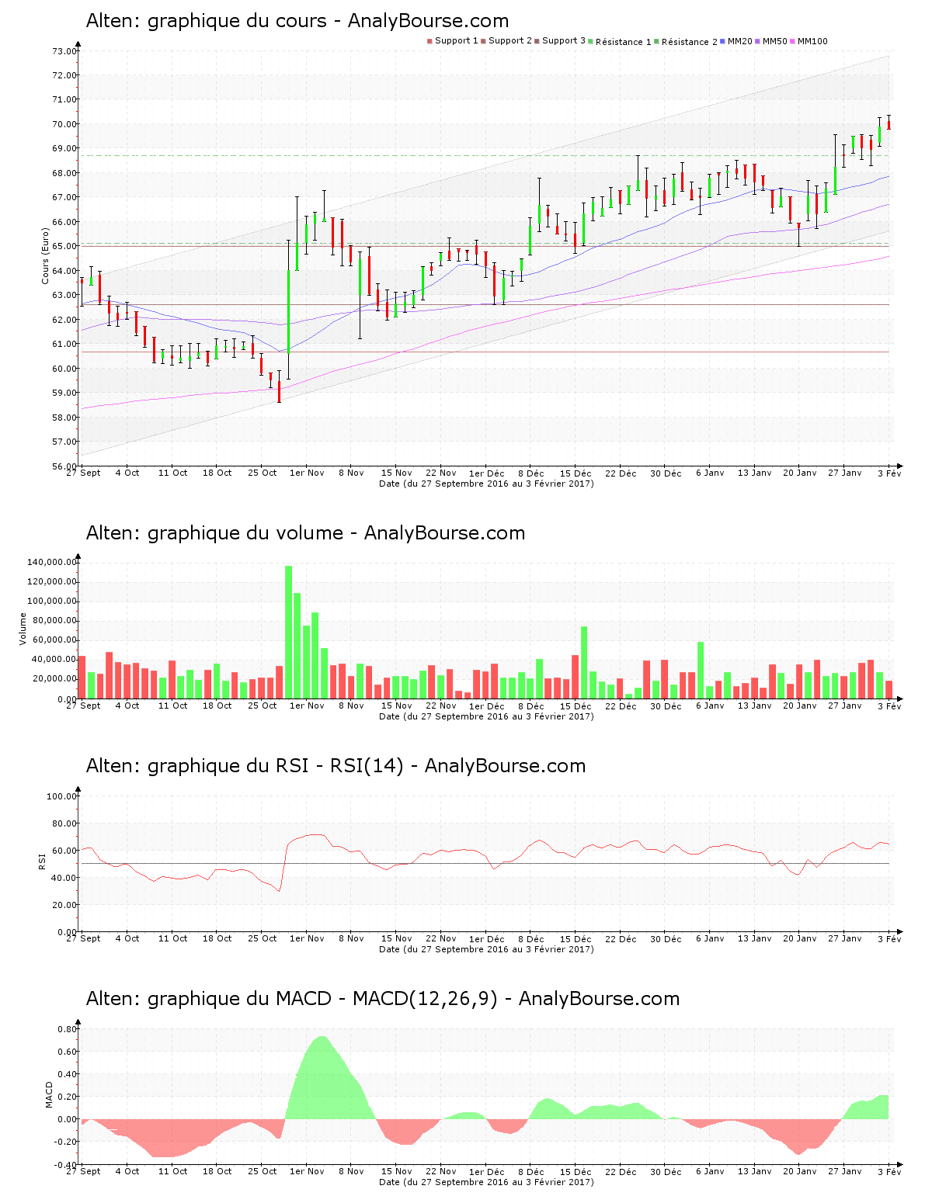Click the 65.00 value on price axis
Screen dimensions: 932x1203
(64, 246)
